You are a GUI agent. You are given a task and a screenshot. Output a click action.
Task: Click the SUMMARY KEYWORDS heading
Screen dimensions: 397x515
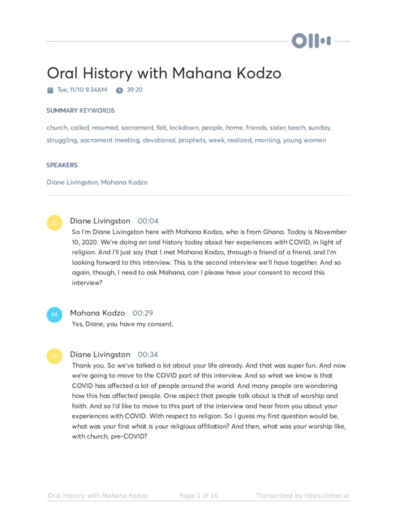click(x=80, y=111)
